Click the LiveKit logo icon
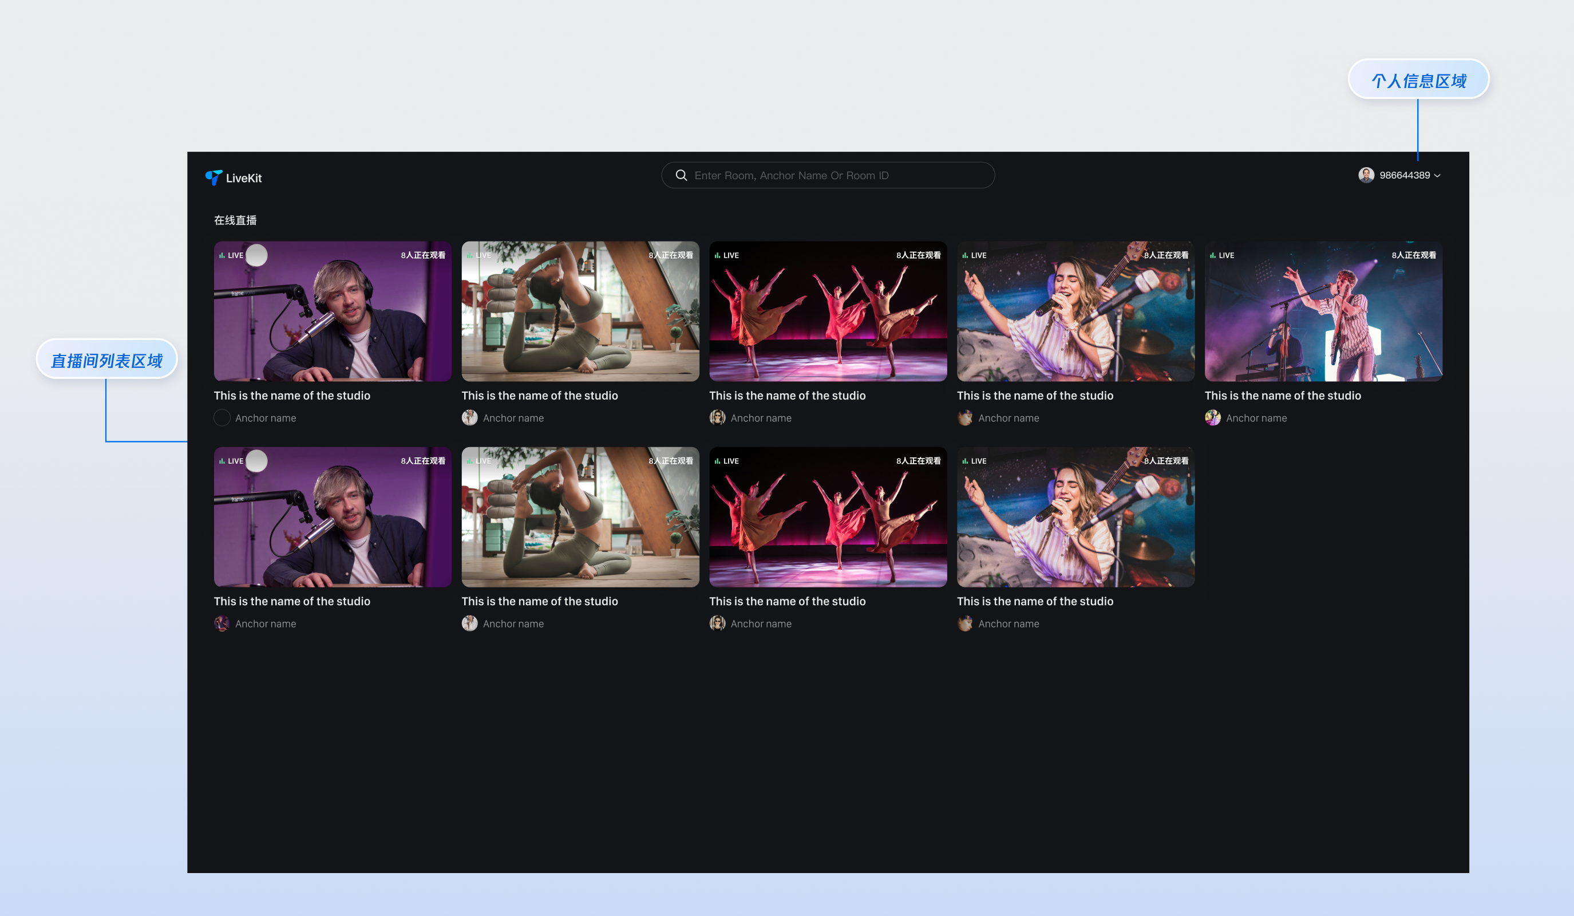 [x=213, y=177]
